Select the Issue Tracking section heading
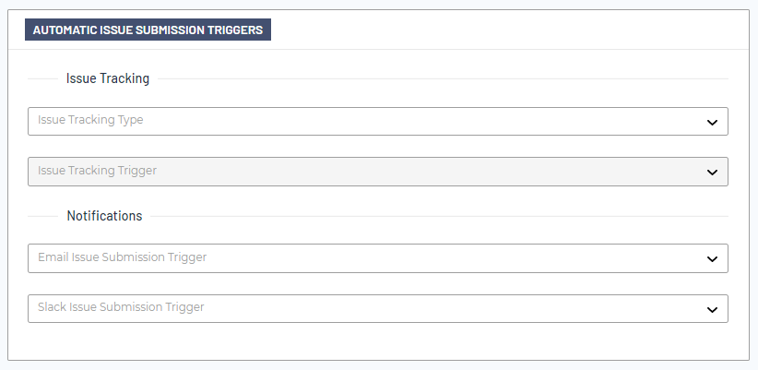Image resolution: width=758 pixels, height=370 pixels. [x=108, y=79]
